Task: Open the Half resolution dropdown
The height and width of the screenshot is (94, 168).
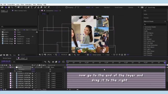Action: pos(81,55)
